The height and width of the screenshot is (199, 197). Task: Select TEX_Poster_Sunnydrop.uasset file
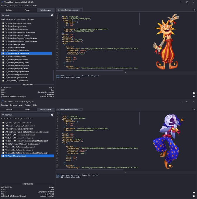coord(26,56)
